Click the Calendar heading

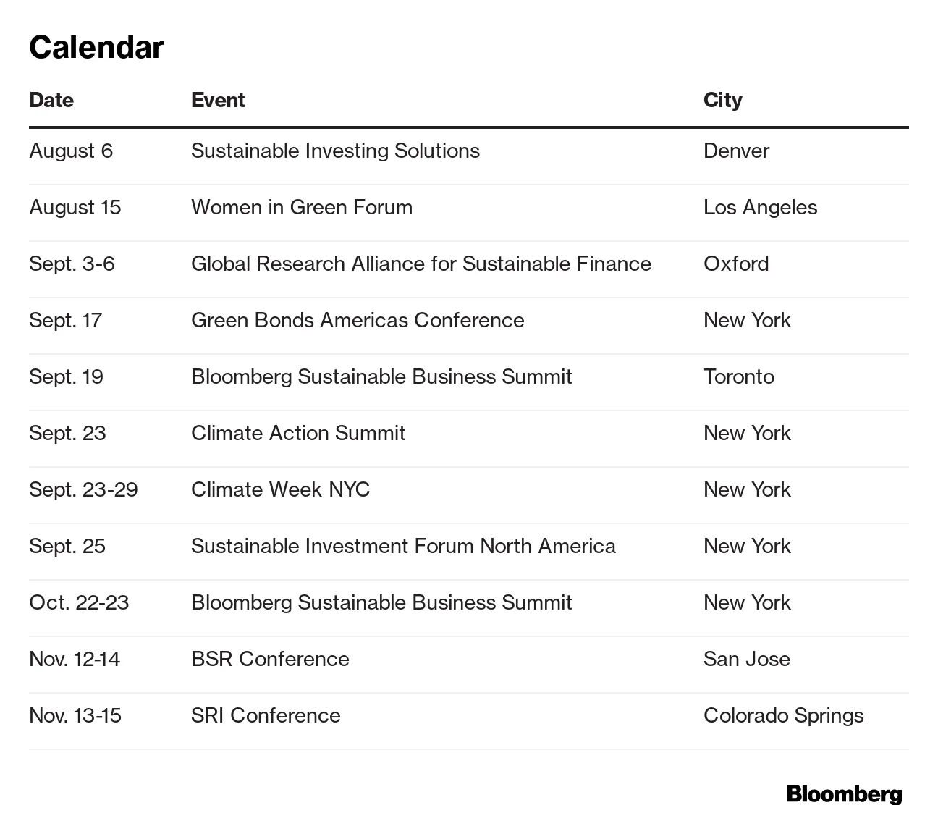coord(96,48)
